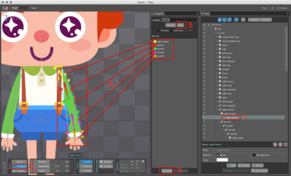Switch to the Tree panel tab
The image size is (291, 176).
tap(205, 13)
